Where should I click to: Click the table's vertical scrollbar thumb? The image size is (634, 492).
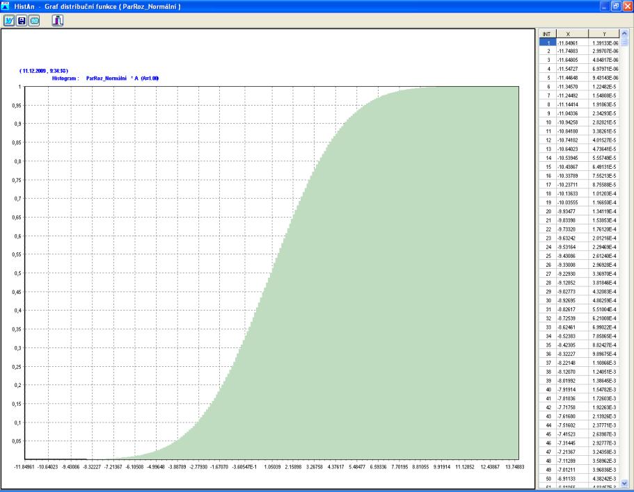coord(624,42)
